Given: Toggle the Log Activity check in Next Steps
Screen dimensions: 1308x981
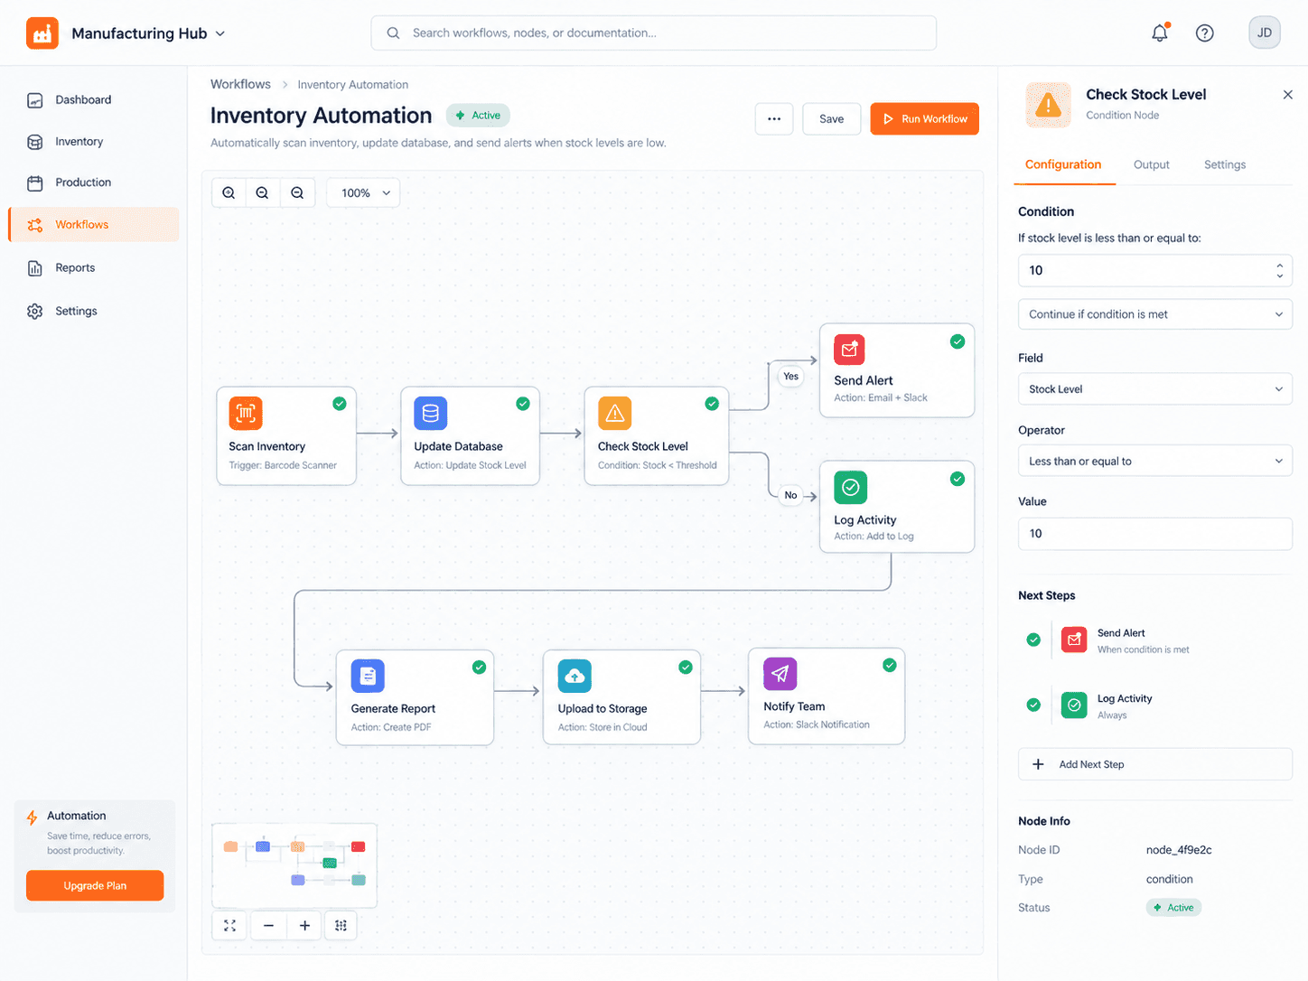Looking at the screenshot, I should pos(1033,705).
